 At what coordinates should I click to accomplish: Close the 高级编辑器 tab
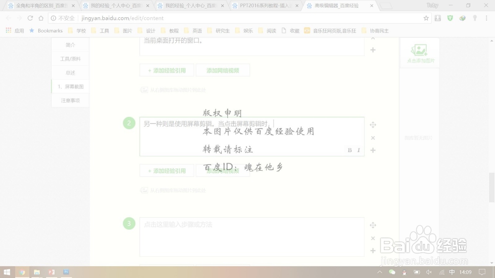[372, 5]
